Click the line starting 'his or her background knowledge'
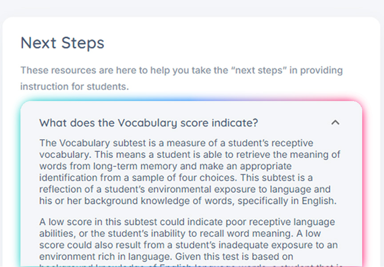384x267 pixels. click(188, 201)
